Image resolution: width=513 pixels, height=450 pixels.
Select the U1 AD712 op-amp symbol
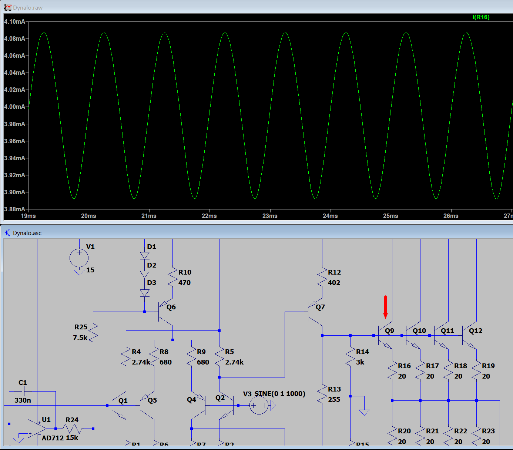[x=37, y=429]
